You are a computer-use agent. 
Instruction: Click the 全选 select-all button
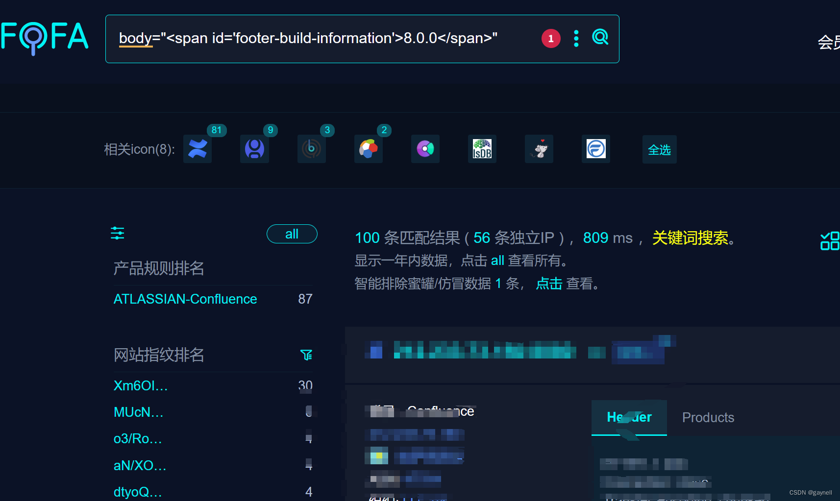coord(659,149)
